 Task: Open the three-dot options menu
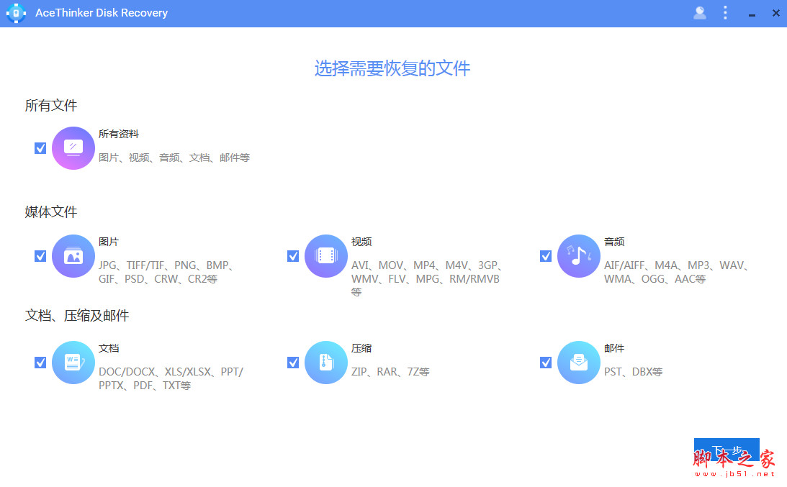[x=725, y=13]
